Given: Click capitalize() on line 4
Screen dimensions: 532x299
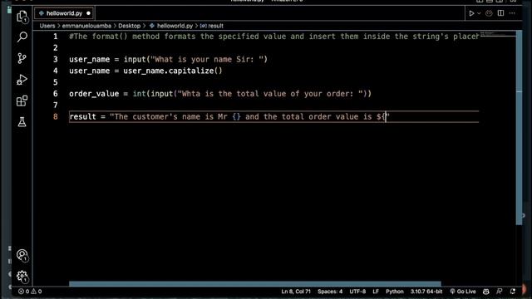Looking at the screenshot, I should pos(195,71).
